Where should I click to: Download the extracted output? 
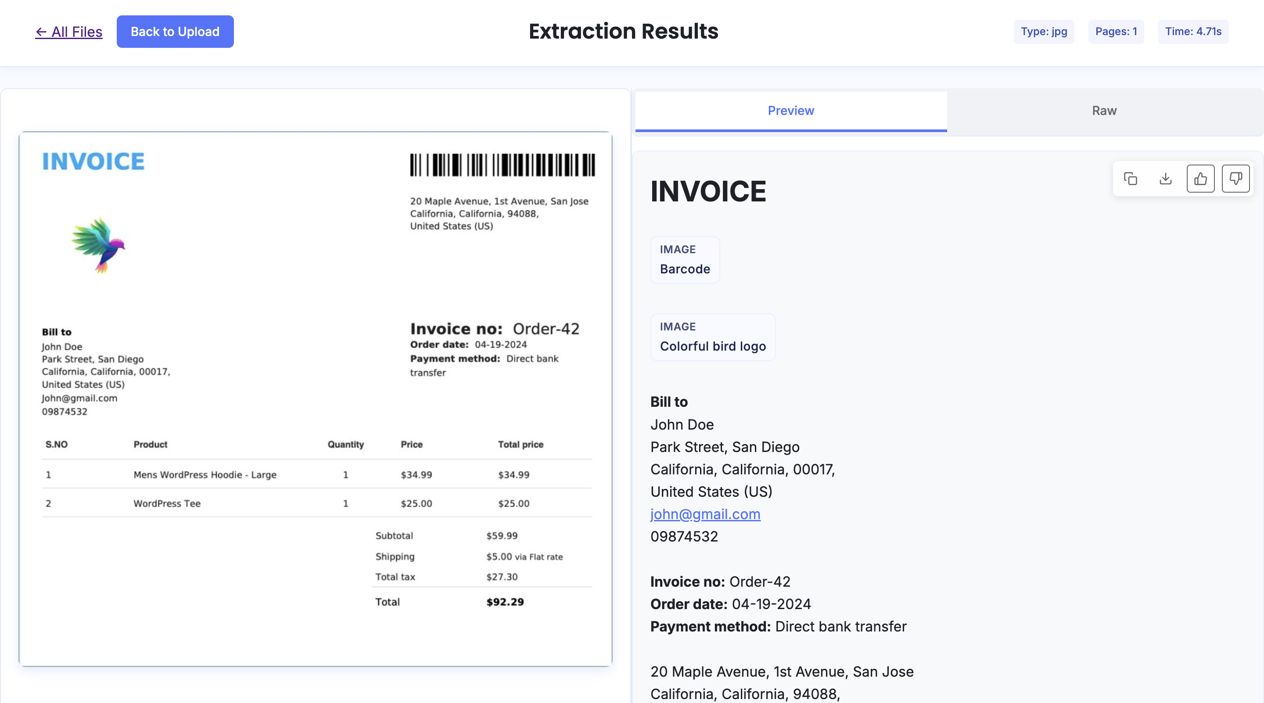point(1165,179)
